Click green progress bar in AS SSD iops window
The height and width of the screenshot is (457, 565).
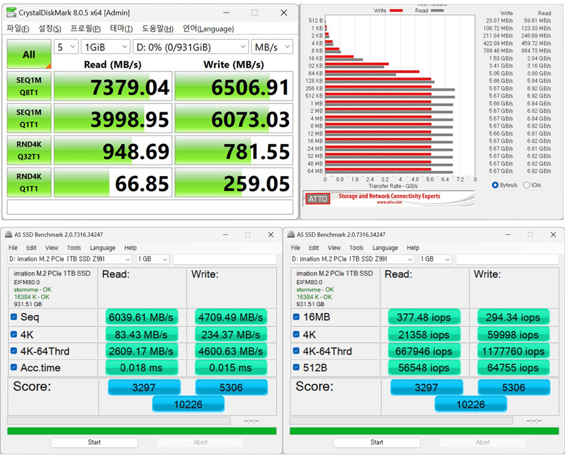424,431
